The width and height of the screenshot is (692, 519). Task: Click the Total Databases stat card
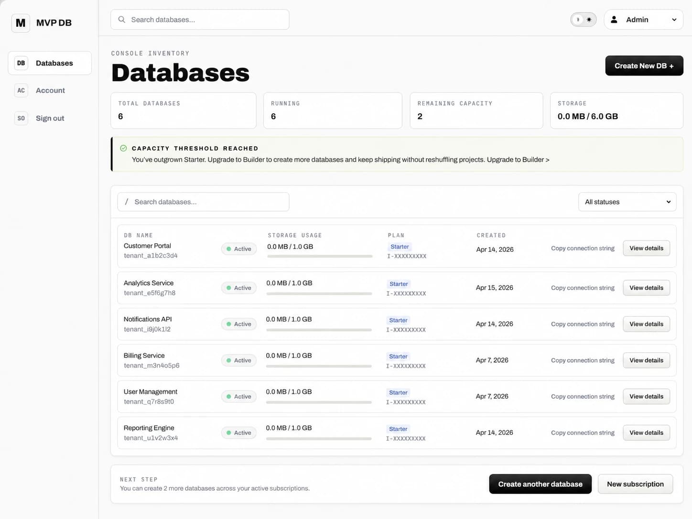click(x=184, y=110)
